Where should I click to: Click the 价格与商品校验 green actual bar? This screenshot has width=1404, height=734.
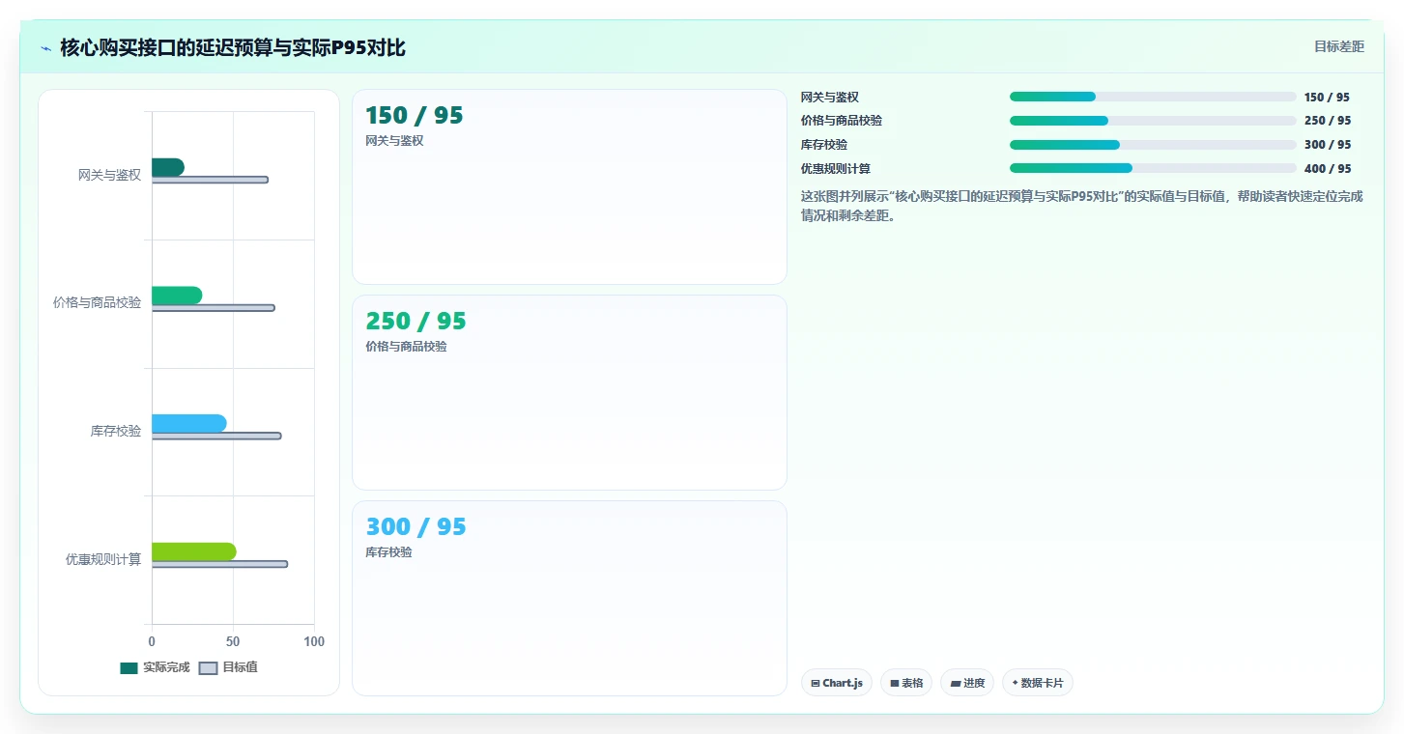177,296
